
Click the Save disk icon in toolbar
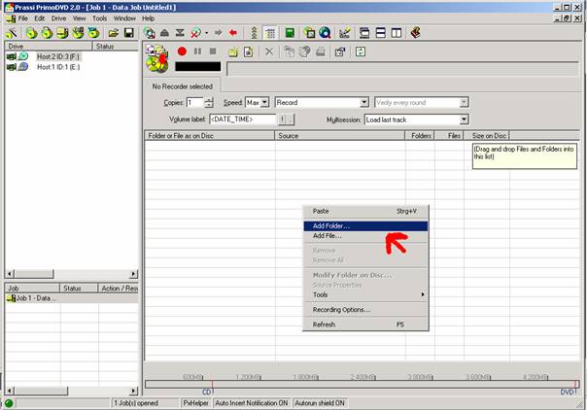pyautogui.click(x=128, y=33)
